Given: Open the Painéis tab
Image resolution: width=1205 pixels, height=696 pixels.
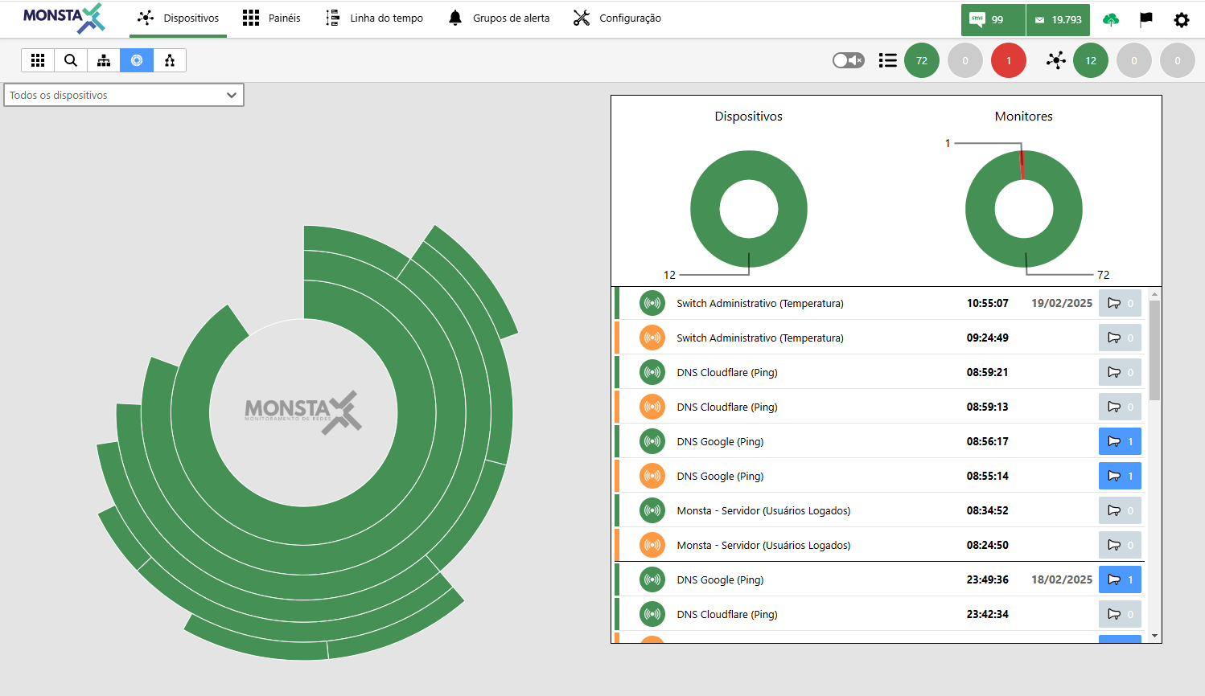Looking at the screenshot, I should click(x=271, y=18).
